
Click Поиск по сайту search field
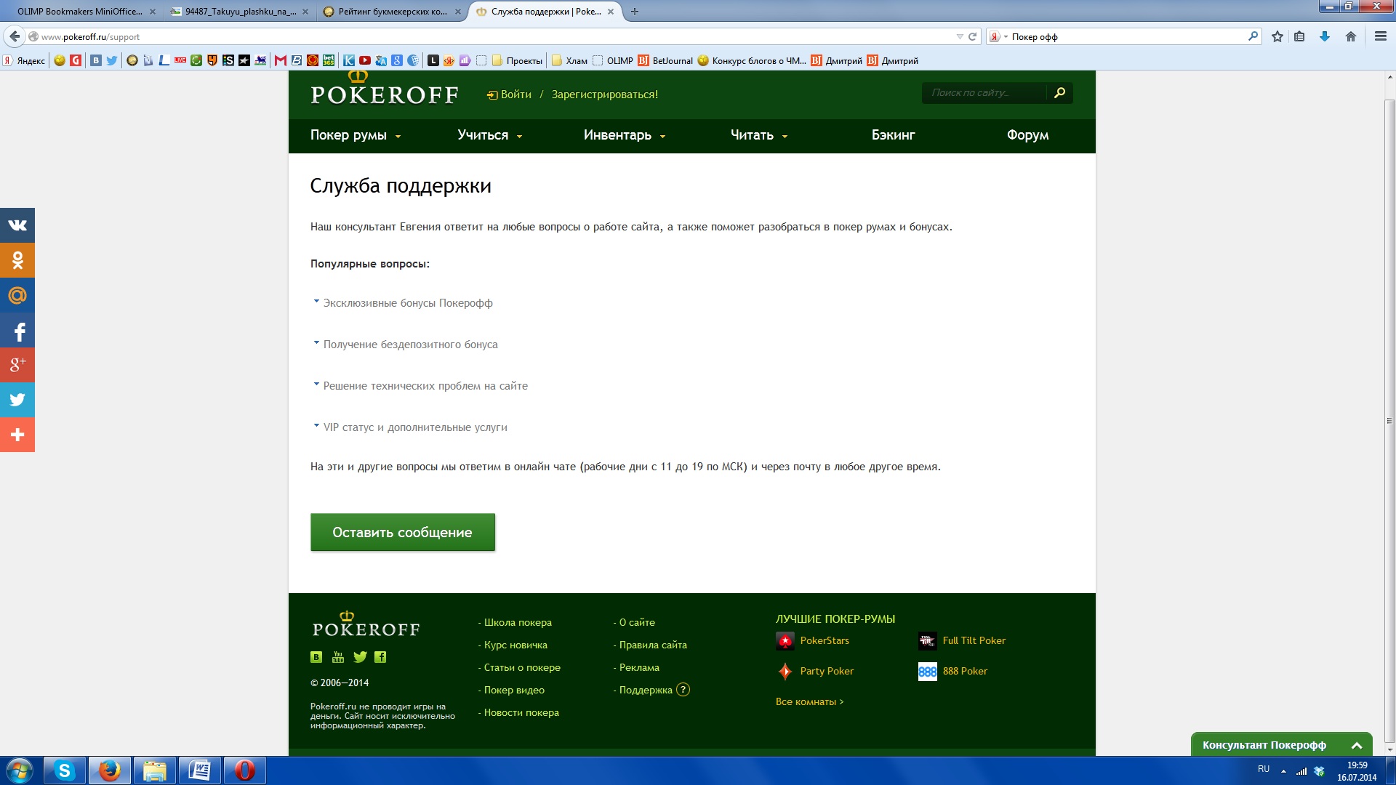point(984,93)
